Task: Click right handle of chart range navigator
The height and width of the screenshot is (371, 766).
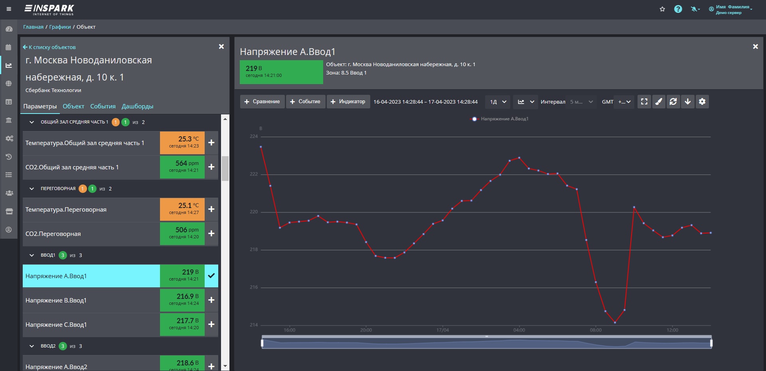Action: [711, 343]
